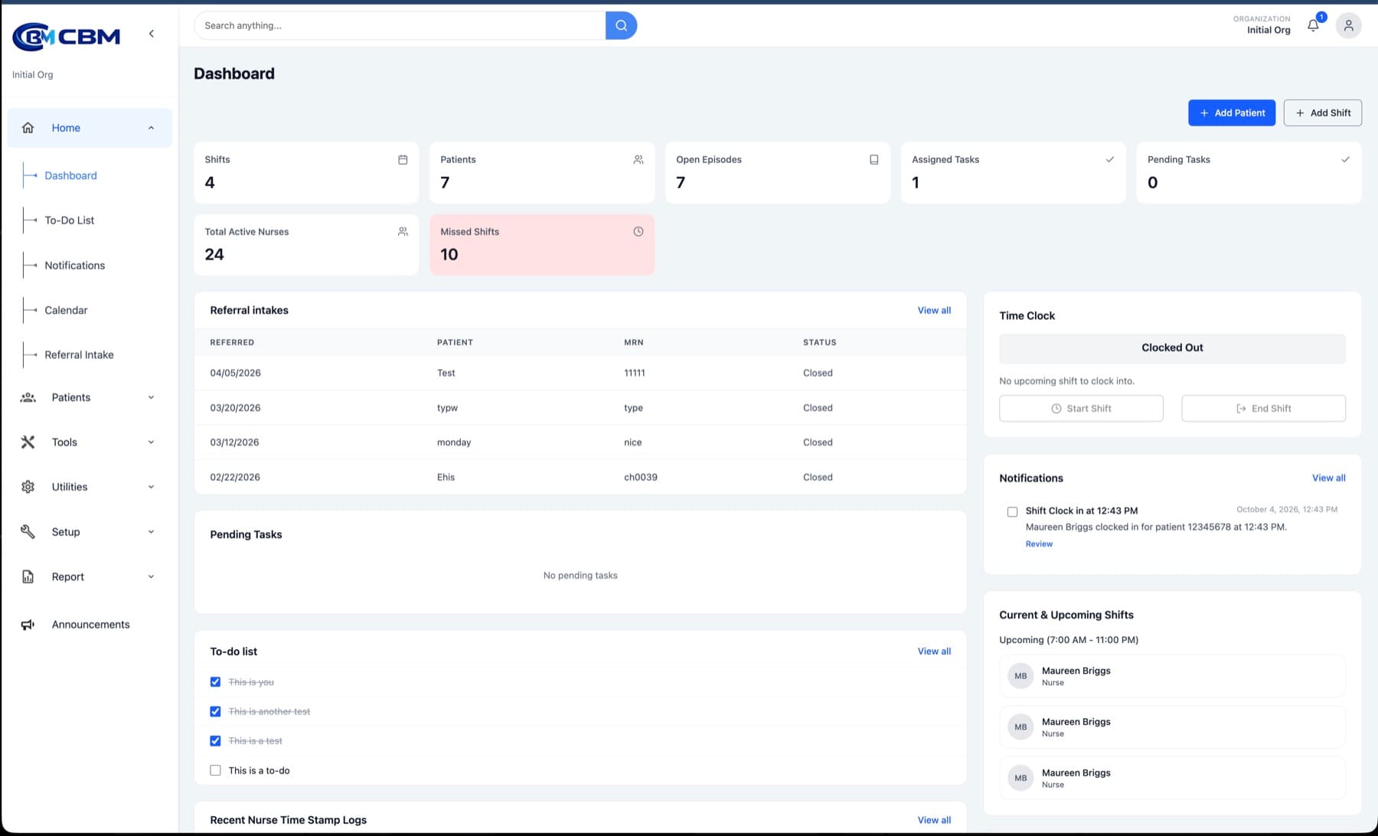Check the 'This is a to-do' item
Screen dimensions: 1378x836
[x=215, y=770]
